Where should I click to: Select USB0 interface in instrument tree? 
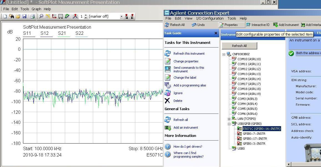241,149
